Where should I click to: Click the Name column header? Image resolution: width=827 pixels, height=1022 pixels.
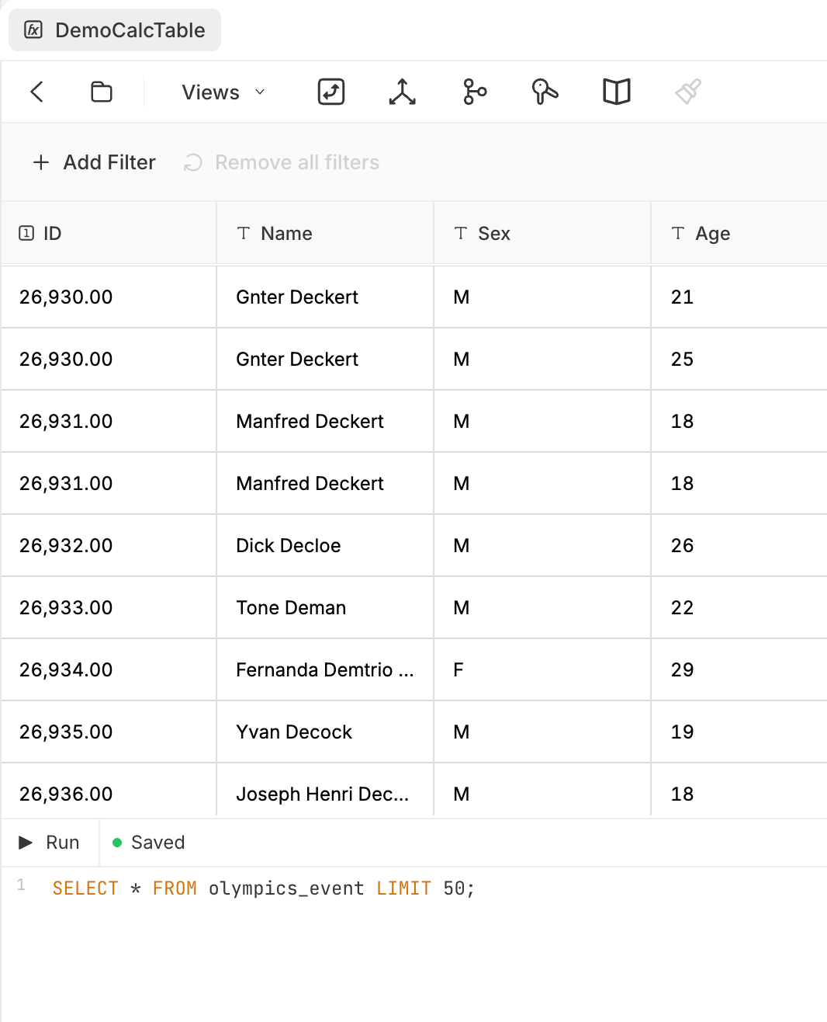pyautogui.click(x=325, y=233)
